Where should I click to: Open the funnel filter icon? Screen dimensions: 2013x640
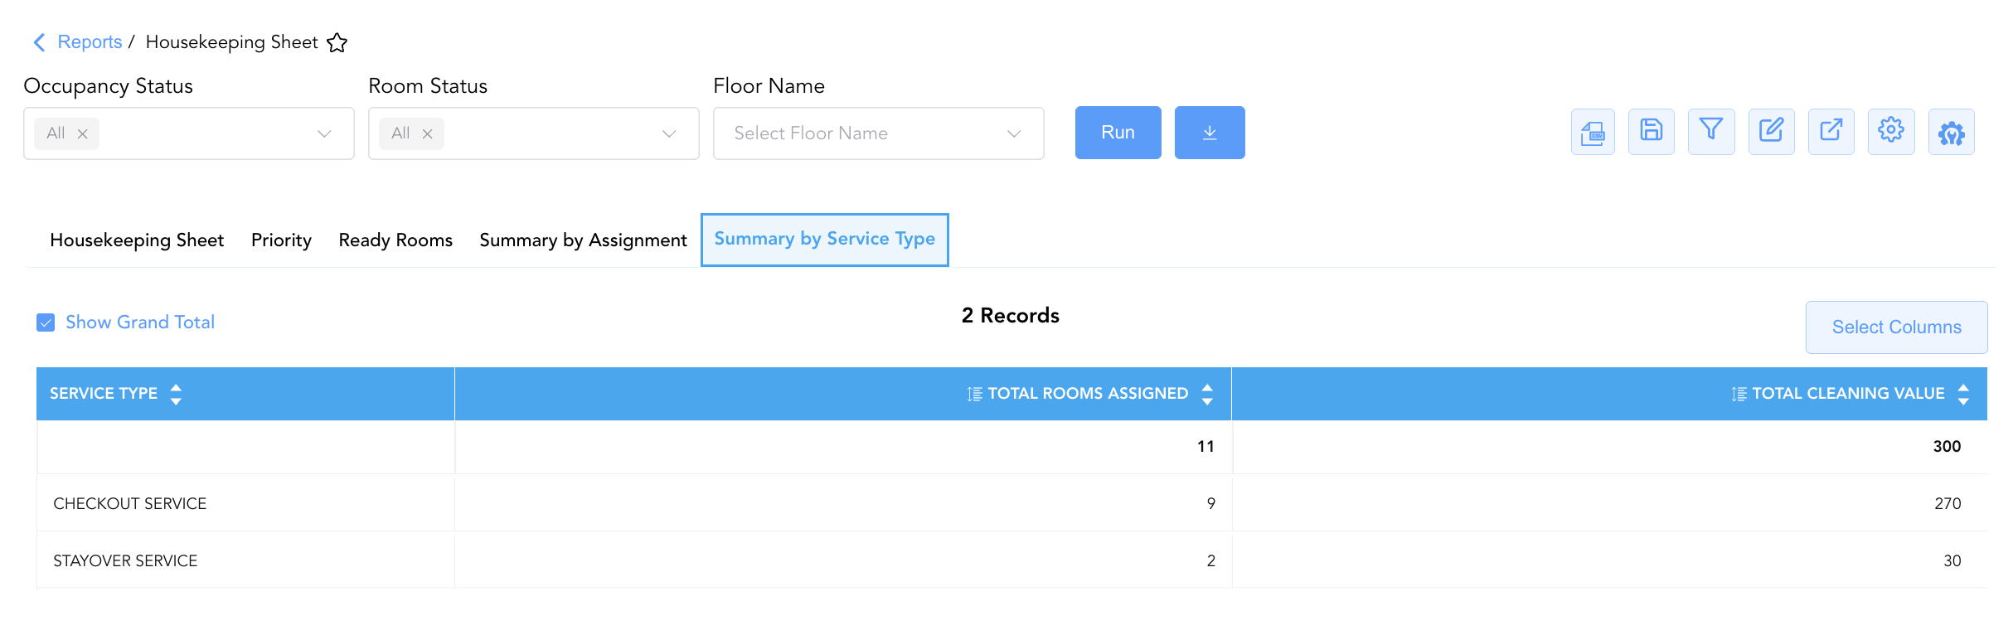1711,132
